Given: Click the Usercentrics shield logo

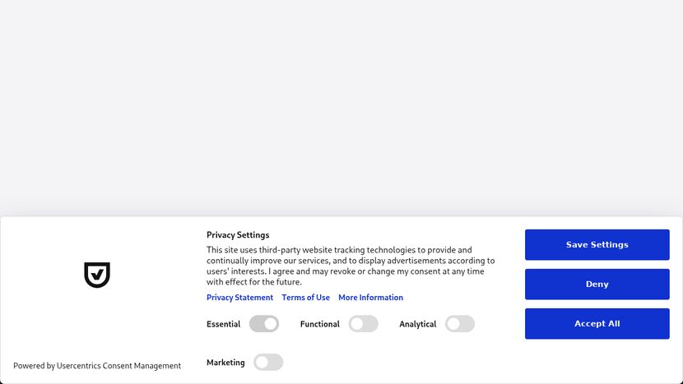Looking at the screenshot, I should click(x=97, y=275).
